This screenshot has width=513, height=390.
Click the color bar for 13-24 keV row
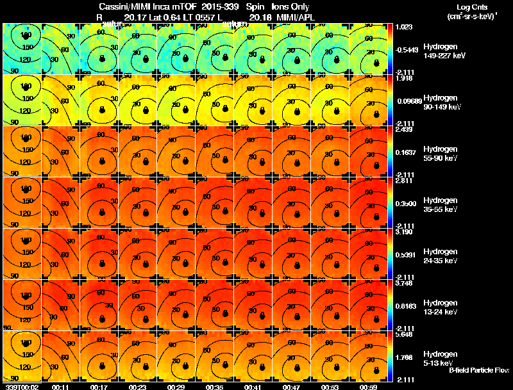pos(390,305)
